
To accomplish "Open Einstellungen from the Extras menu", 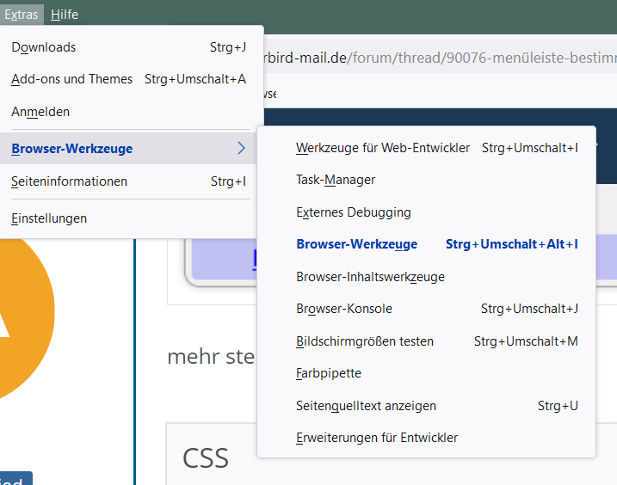I will (49, 218).
